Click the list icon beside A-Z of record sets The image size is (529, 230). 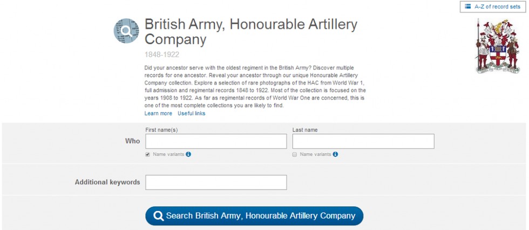(467, 6)
